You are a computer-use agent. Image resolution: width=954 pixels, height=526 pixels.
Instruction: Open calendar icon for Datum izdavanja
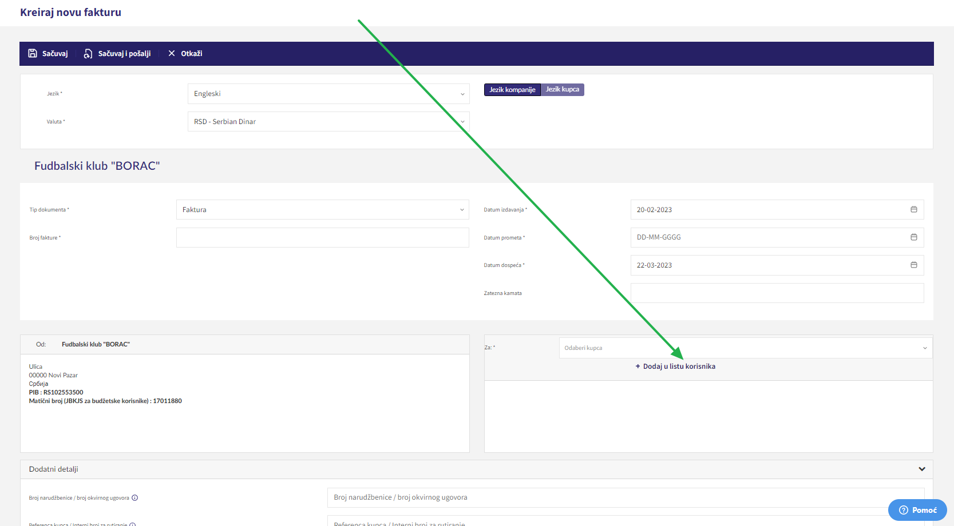click(914, 210)
